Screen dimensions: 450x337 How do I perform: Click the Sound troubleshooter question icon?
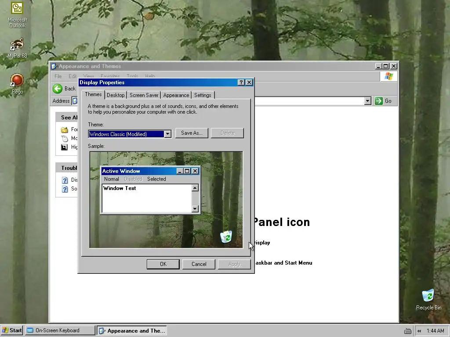[x=65, y=189]
